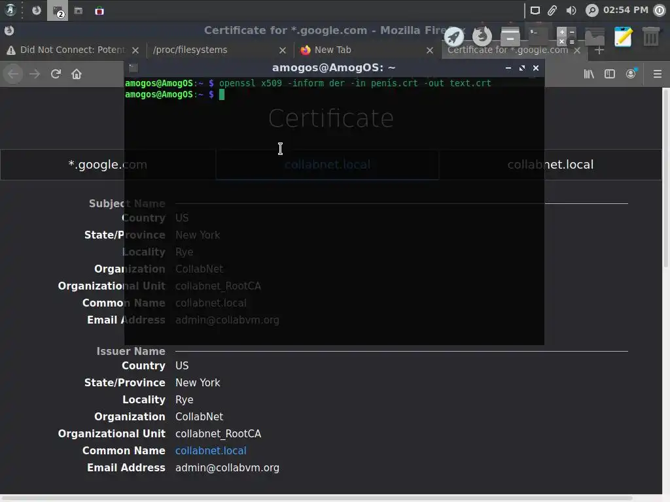Screen dimensions: 670x502
Task: Click the window icon in the panel taskbar
Action: click(79, 10)
